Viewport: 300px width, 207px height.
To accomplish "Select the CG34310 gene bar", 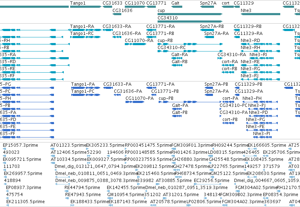I will pyautogui.click(x=190, y=21).
